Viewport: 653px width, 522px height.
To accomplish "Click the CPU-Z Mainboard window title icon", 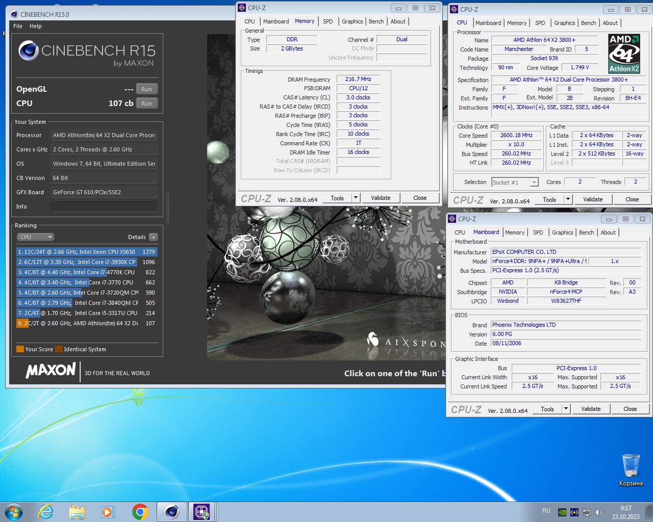I will click(452, 219).
